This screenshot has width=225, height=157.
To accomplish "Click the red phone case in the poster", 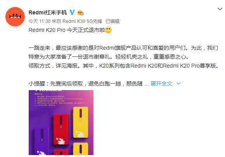I will (61, 130).
